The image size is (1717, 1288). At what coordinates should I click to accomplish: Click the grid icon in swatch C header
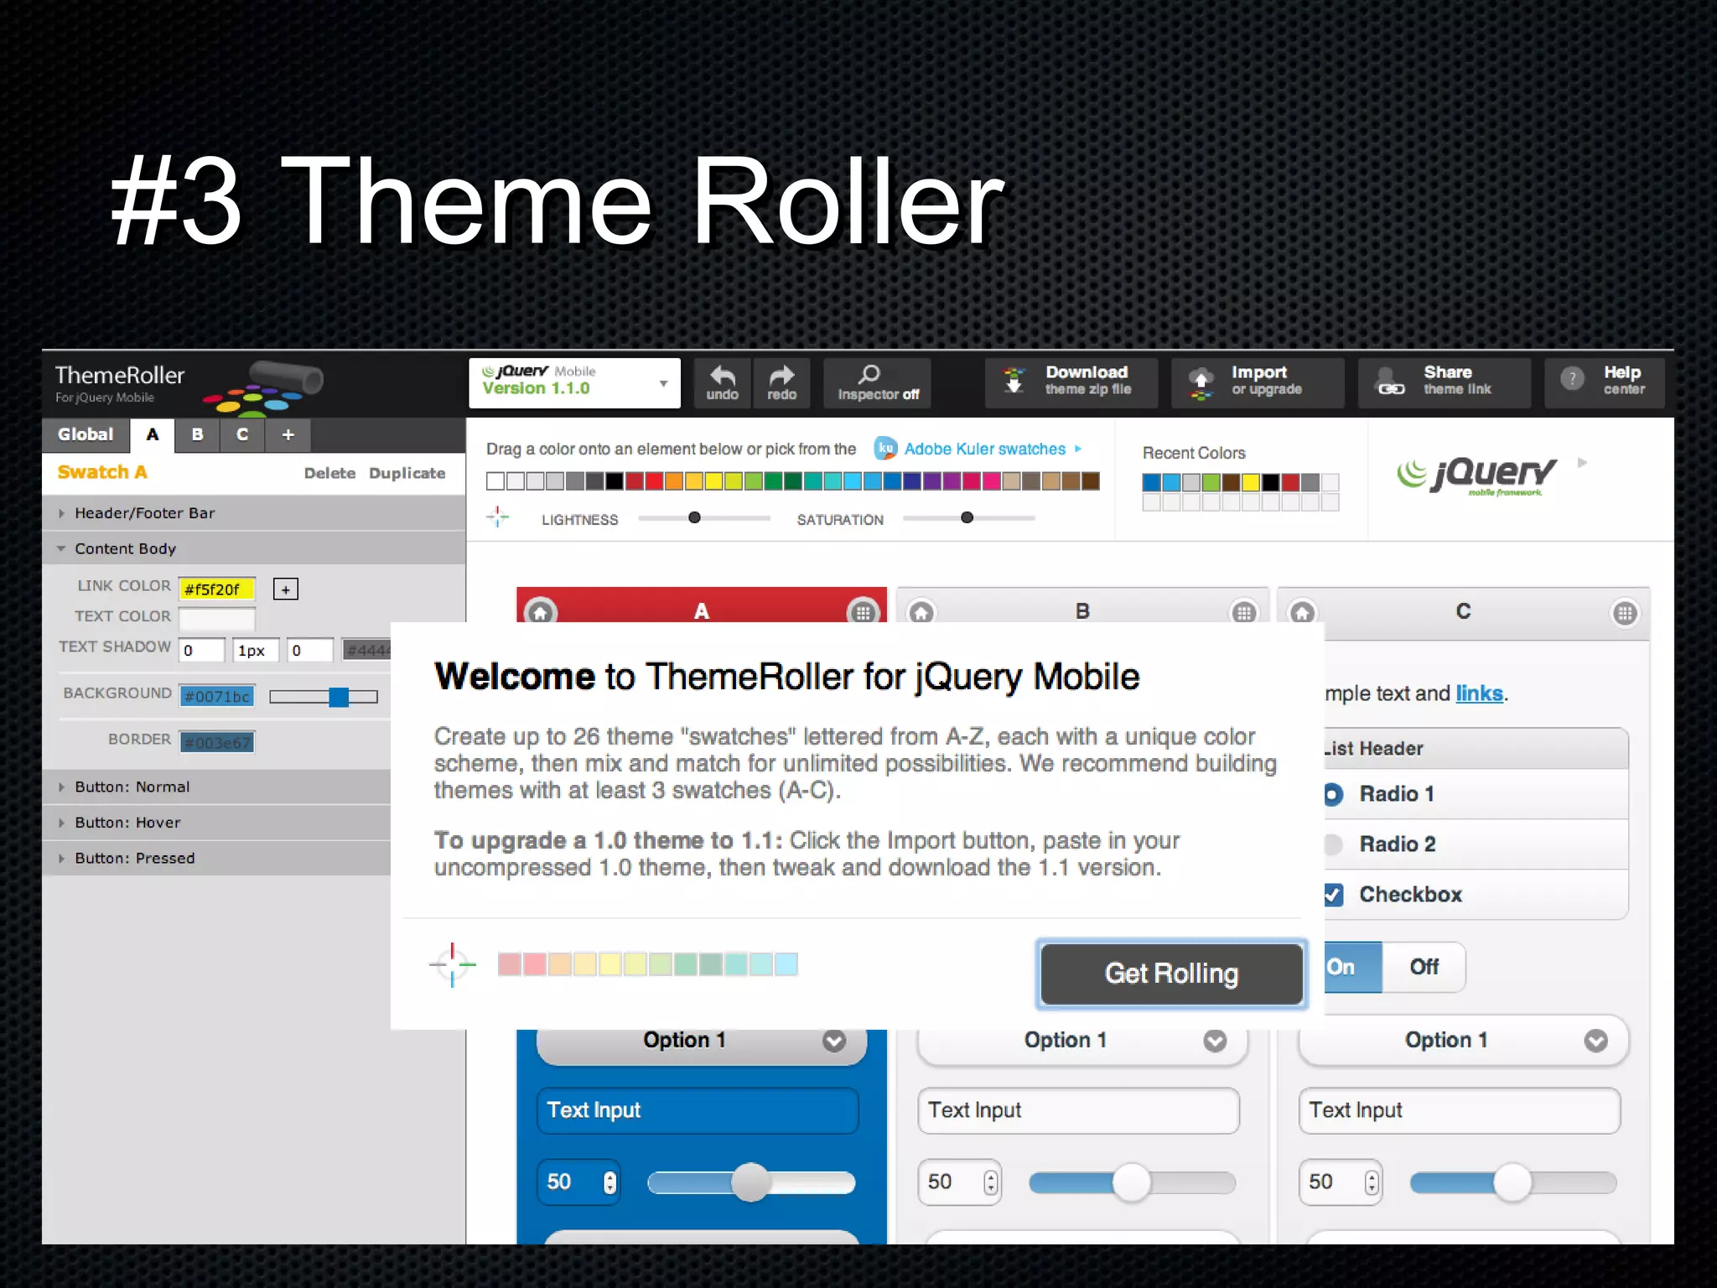[x=1625, y=613]
